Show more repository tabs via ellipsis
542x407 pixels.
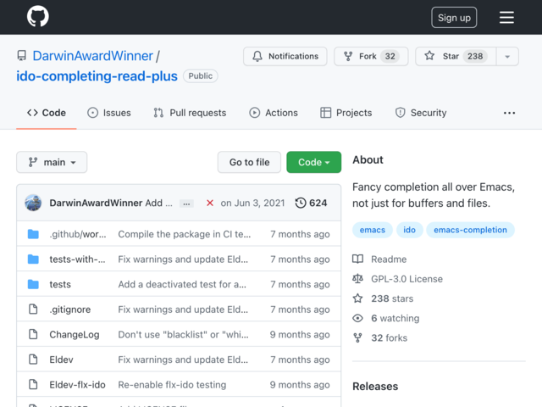point(509,113)
